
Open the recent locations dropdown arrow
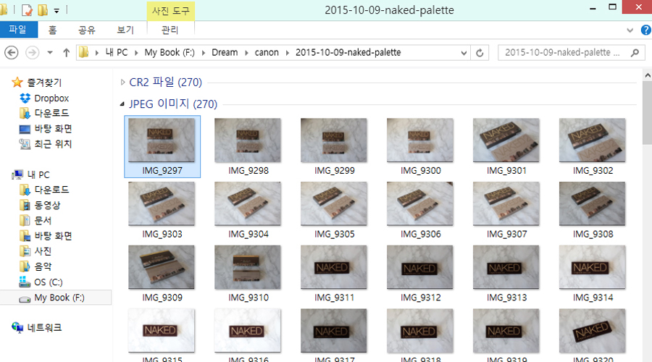tap(49, 53)
